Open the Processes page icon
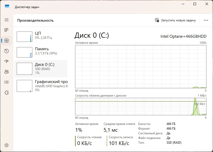213x152 pixels. coord(7,30)
